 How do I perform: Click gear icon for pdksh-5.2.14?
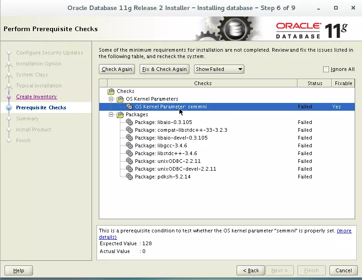129,177
